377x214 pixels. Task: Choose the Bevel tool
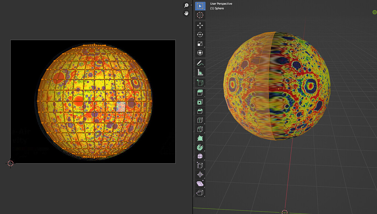200,111
